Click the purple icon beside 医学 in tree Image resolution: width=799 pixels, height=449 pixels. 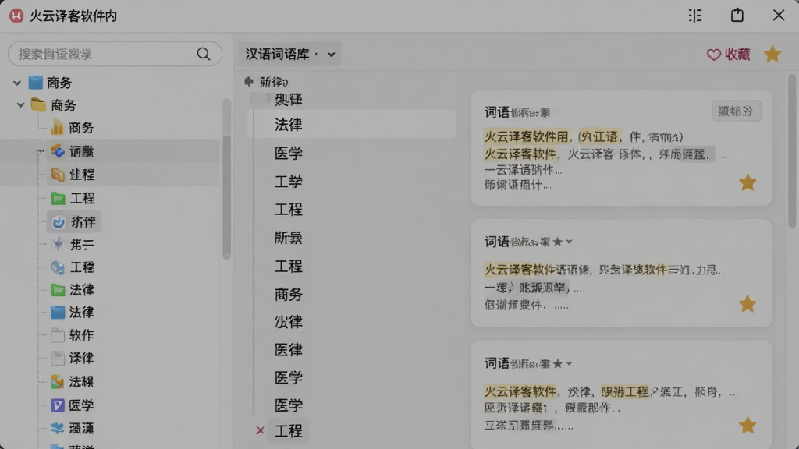(58, 405)
